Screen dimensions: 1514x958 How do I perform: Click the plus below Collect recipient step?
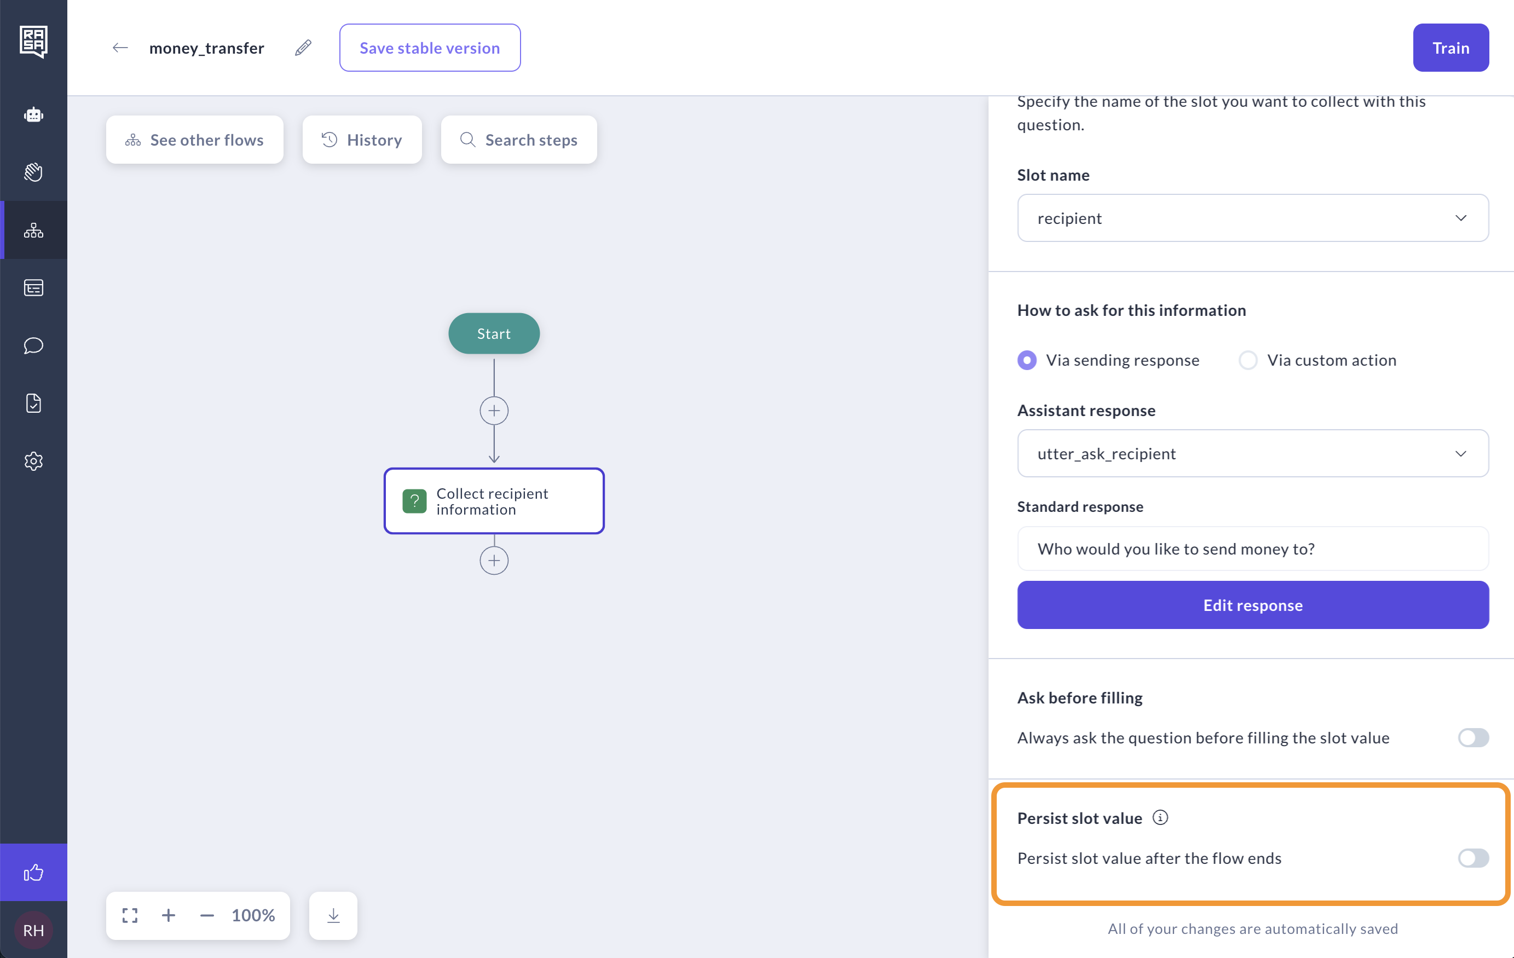(x=494, y=561)
